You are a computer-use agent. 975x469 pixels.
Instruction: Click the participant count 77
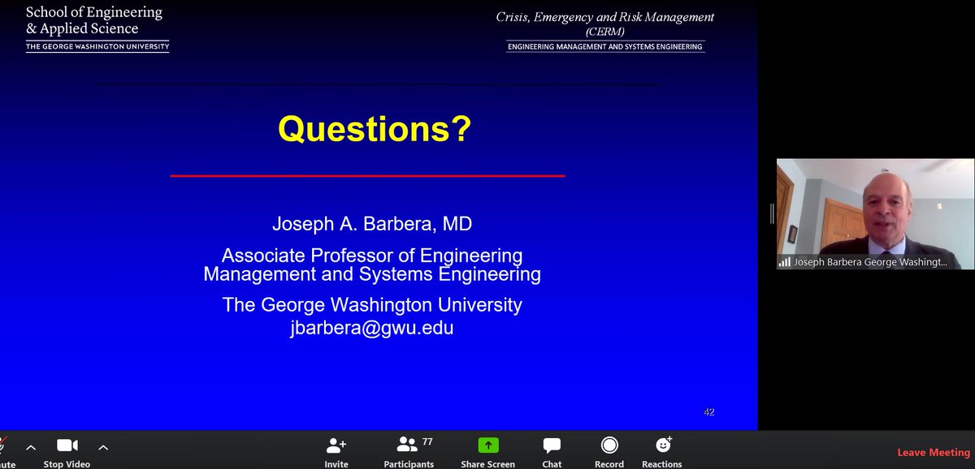click(x=427, y=441)
